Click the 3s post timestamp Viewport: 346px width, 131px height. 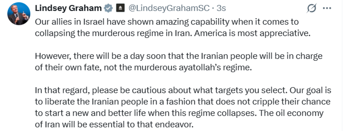(x=221, y=9)
